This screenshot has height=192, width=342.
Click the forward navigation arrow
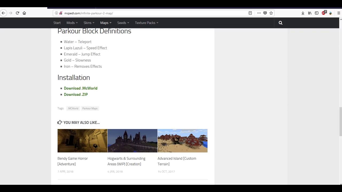(x=10, y=13)
